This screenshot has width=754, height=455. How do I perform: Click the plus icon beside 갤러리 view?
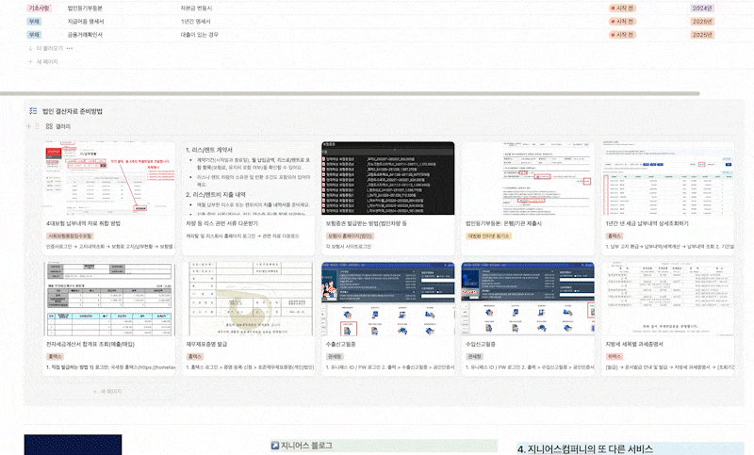pos(29,125)
